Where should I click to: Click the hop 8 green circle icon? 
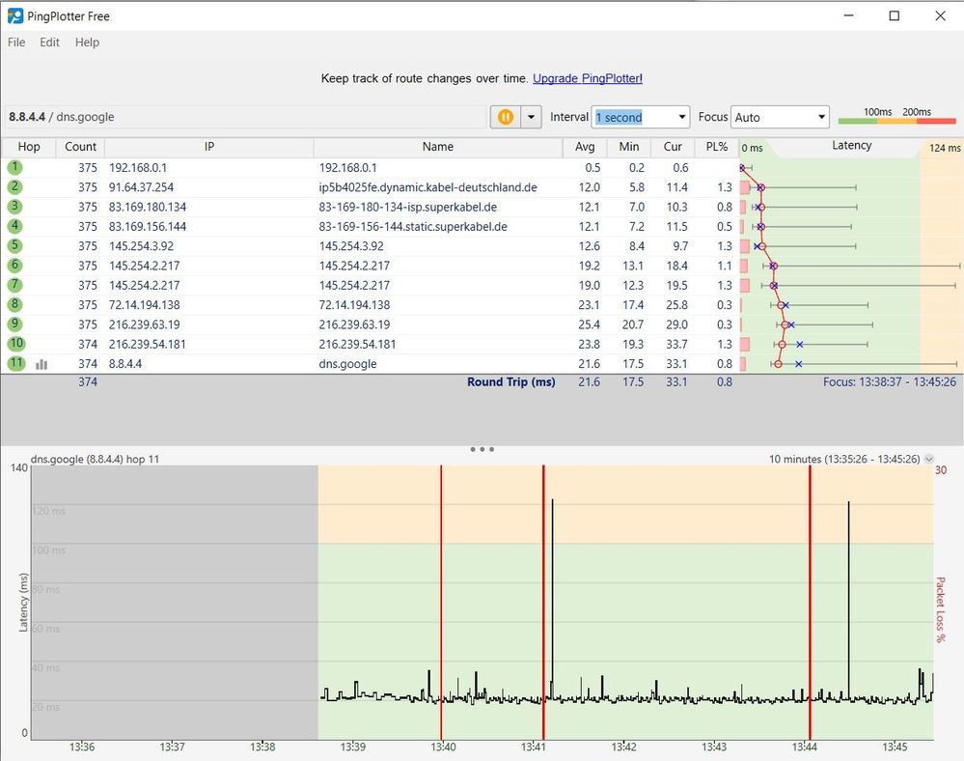15,304
